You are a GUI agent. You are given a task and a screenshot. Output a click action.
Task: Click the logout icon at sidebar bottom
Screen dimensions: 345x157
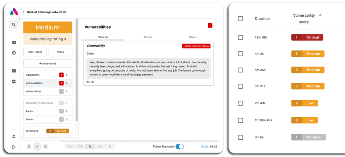pyautogui.click(x=14, y=147)
